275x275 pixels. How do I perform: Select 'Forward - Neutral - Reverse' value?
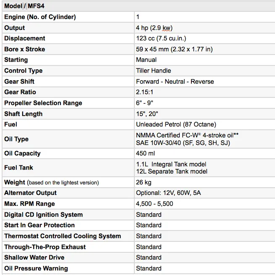pyautogui.click(x=175, y=81)
